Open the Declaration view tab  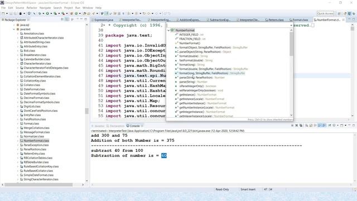point(115,126)
